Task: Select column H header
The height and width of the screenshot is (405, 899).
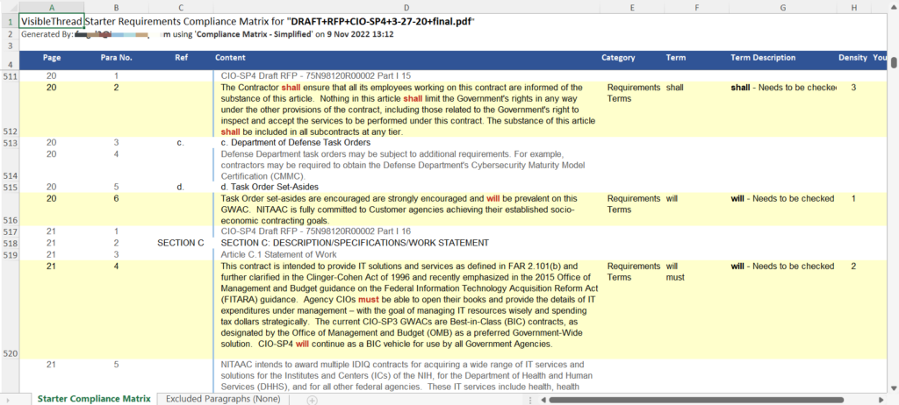Action: tap(853, 7)
